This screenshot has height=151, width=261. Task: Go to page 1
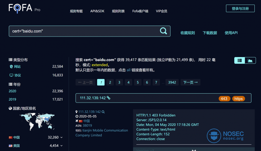[x=101, y=82]
